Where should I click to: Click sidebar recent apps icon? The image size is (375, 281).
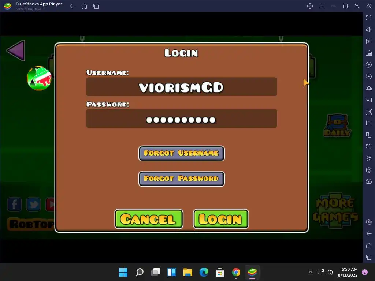[x=369, y=257]
